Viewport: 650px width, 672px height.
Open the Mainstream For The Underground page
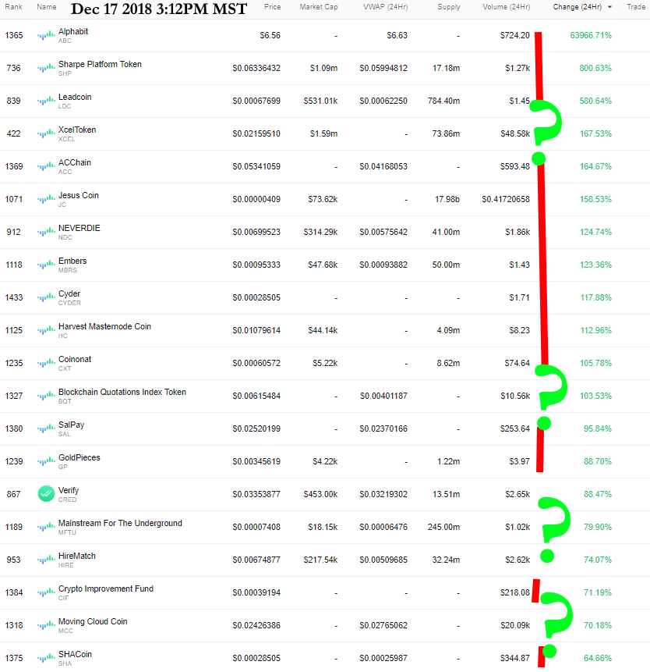(120, 523)
